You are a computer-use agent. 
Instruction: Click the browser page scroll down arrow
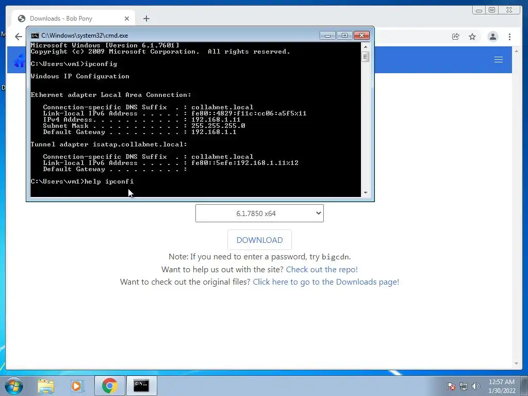click(x=517, y=364)
